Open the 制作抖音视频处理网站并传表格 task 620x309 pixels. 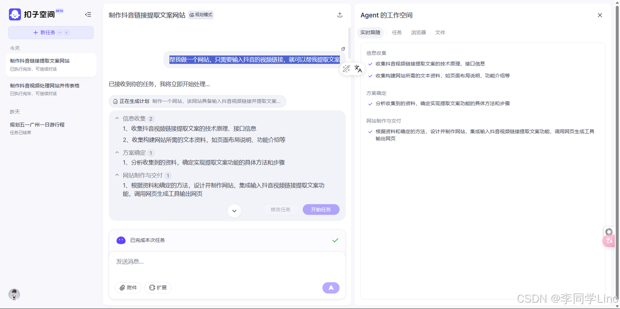click(x=51, y=89)
